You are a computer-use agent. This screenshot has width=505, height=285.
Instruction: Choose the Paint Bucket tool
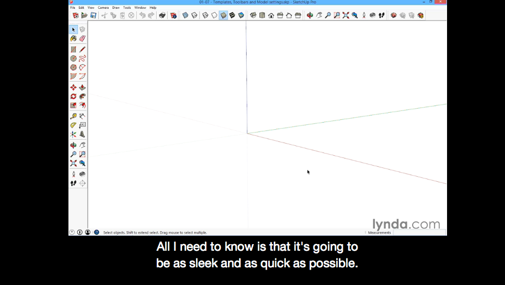73,39
